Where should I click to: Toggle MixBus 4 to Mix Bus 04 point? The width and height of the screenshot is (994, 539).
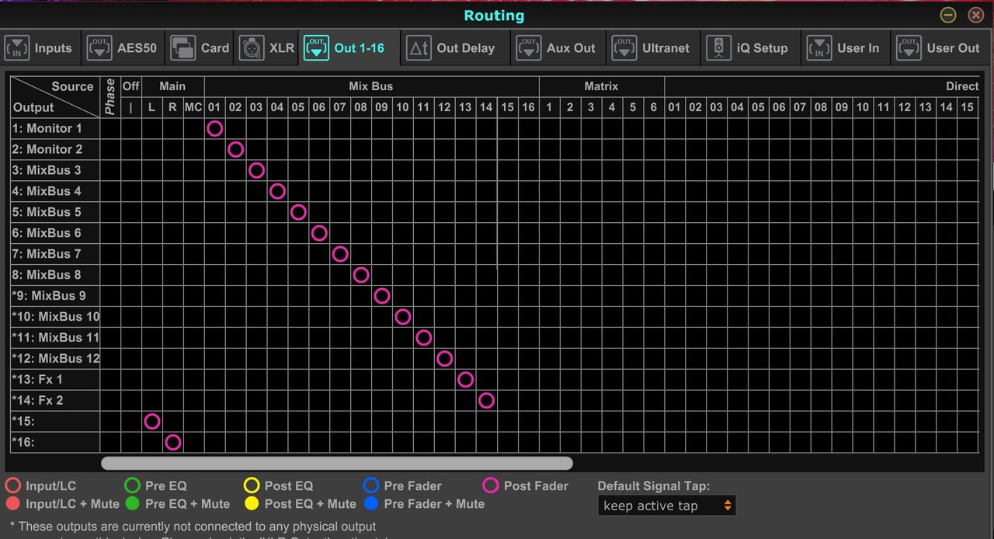coord(277,191)
